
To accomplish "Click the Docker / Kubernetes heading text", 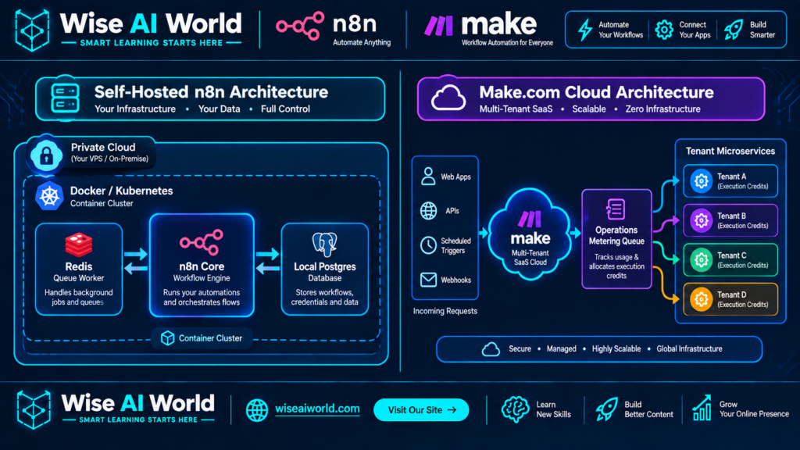I will pos(121,191).
